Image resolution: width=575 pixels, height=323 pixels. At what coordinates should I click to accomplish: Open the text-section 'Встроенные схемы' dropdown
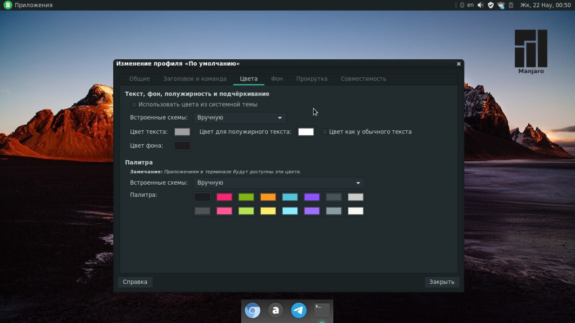point(239,118)
